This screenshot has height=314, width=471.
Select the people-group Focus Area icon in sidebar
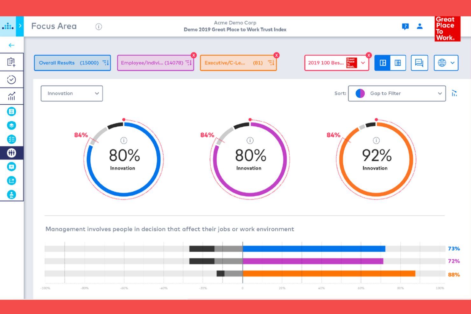(12, 153)
